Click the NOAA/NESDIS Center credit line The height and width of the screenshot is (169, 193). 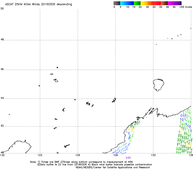coord(113,167)
